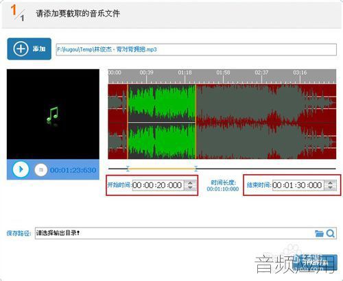Decrease end time with down arrow
This screenshot has height=281, width=343.
(331, 188)
